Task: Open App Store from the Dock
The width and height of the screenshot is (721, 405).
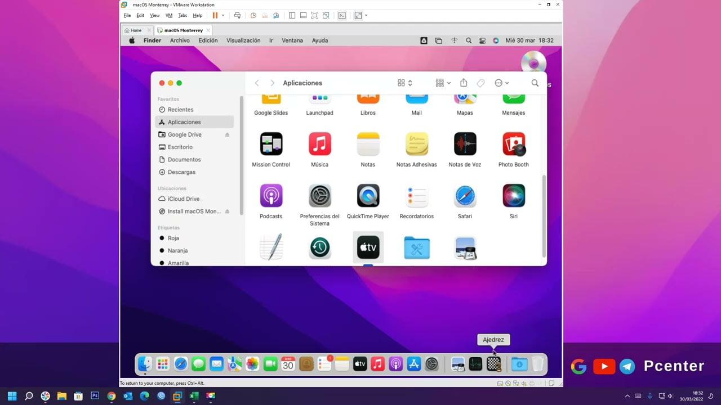Action: [414, 364]
